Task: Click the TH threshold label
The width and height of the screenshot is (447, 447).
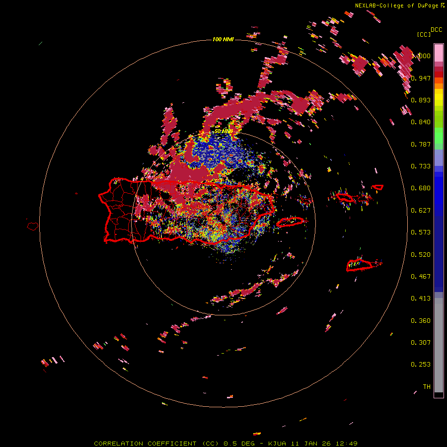Action: [427, 386]
